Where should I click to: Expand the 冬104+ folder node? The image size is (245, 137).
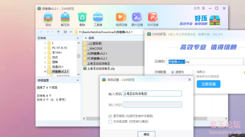(45, 53)
